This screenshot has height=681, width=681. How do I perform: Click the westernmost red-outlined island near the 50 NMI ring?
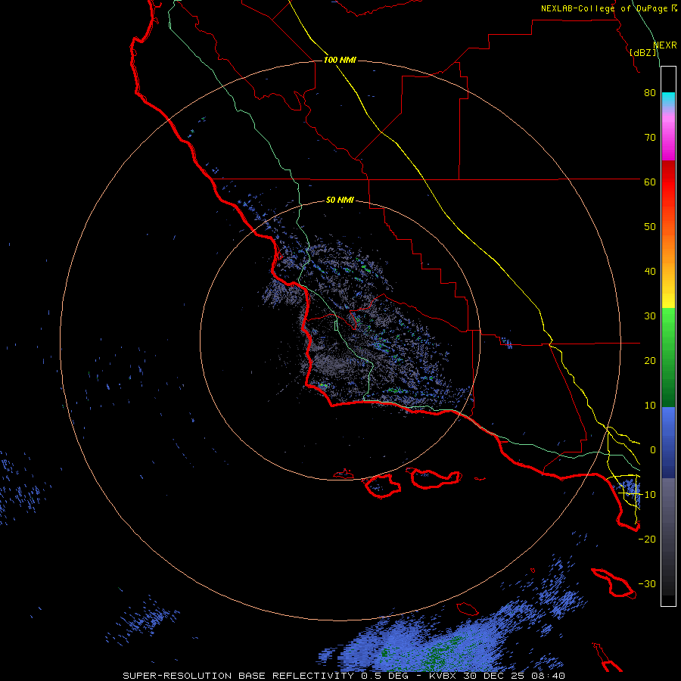click(x=343, y=474)
